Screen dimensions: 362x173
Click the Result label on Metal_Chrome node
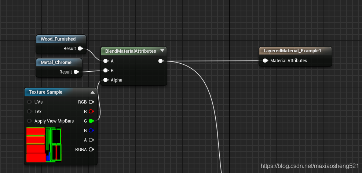coord(66,72)
